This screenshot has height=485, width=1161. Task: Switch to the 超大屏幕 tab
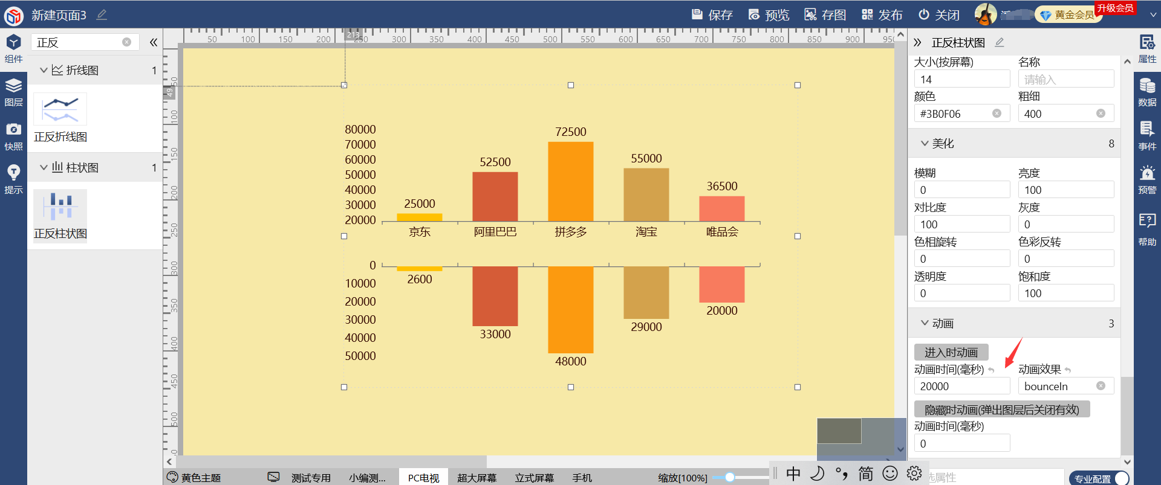tap(476, 478)
